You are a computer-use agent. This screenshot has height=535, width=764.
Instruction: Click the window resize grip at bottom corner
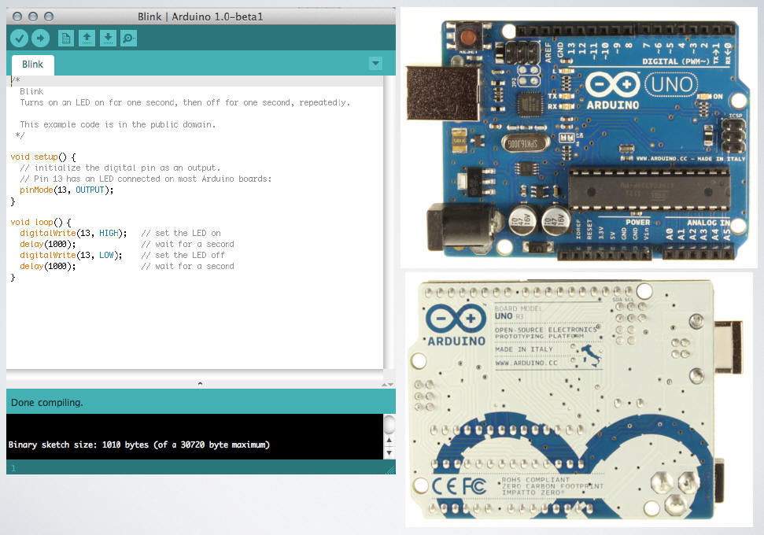point(391,469)
